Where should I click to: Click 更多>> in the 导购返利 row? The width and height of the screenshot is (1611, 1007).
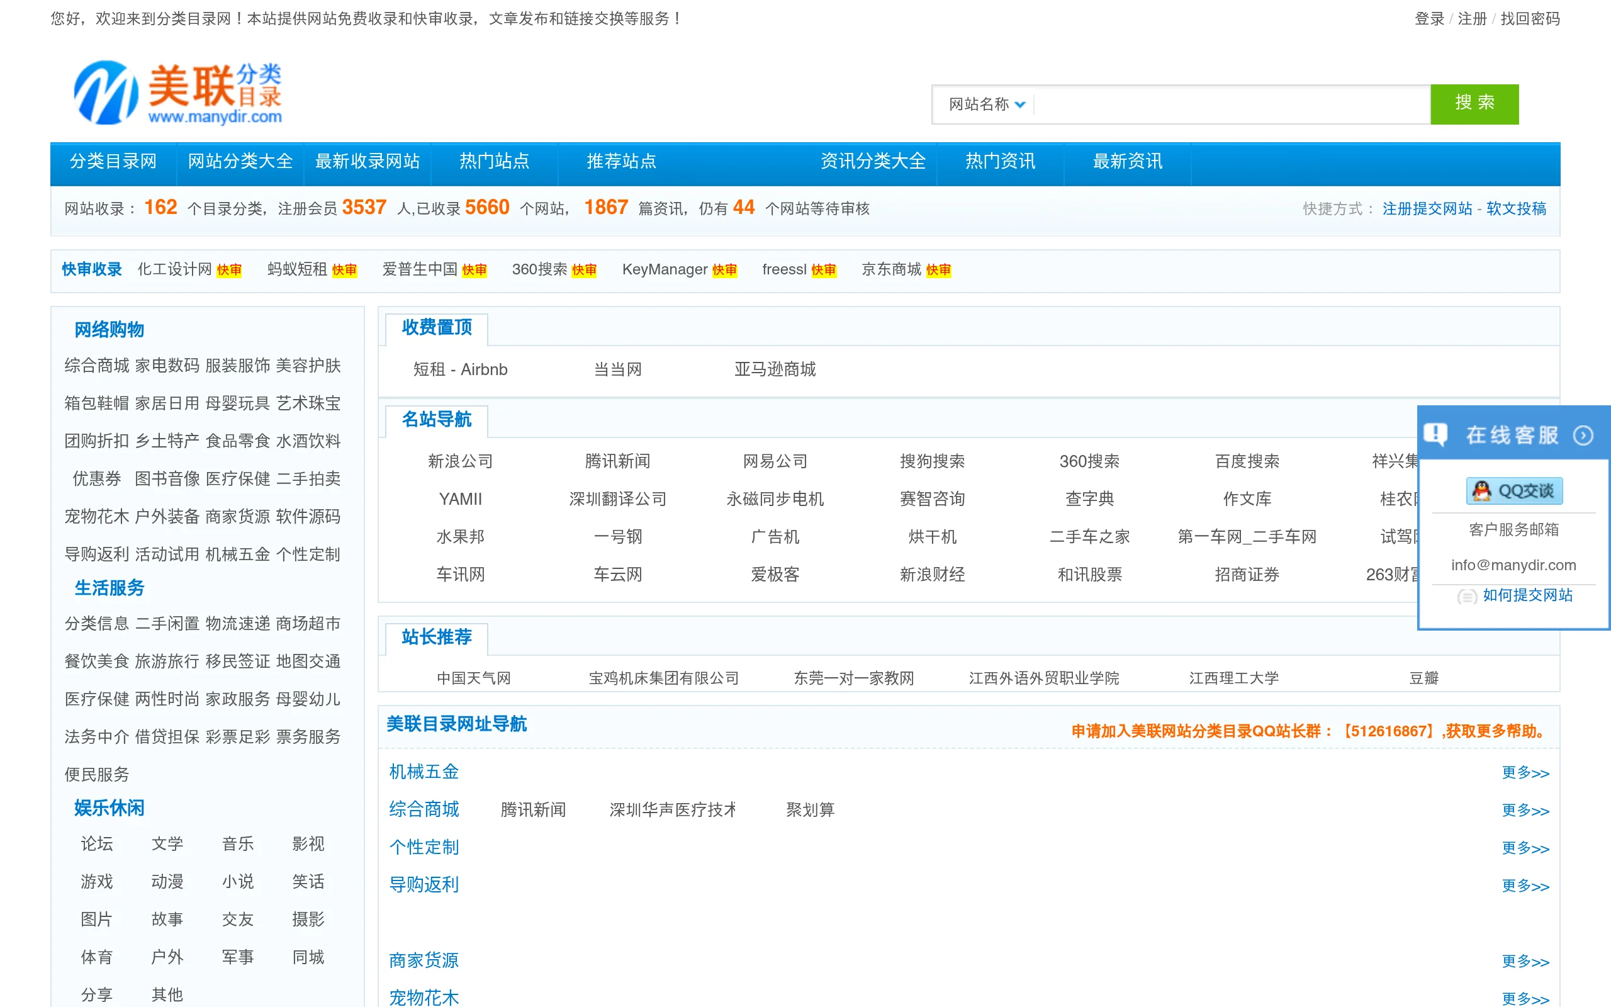(1526, 886)
